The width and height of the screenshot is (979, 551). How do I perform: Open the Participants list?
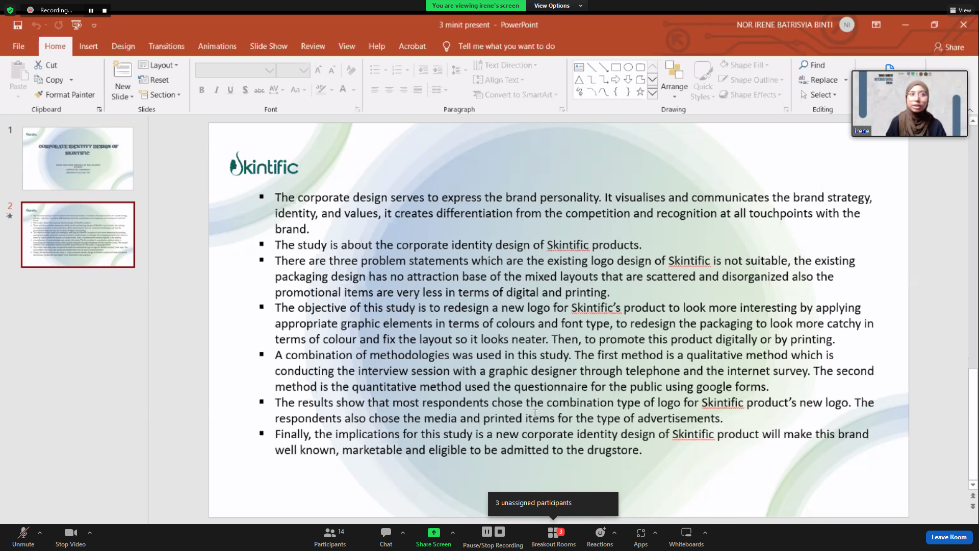point(330,537)
